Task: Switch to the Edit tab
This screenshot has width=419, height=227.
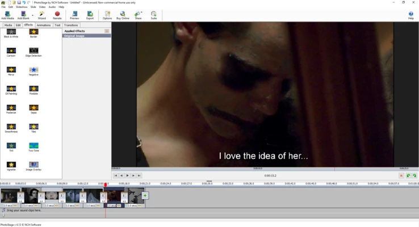Action: point(18,25)
